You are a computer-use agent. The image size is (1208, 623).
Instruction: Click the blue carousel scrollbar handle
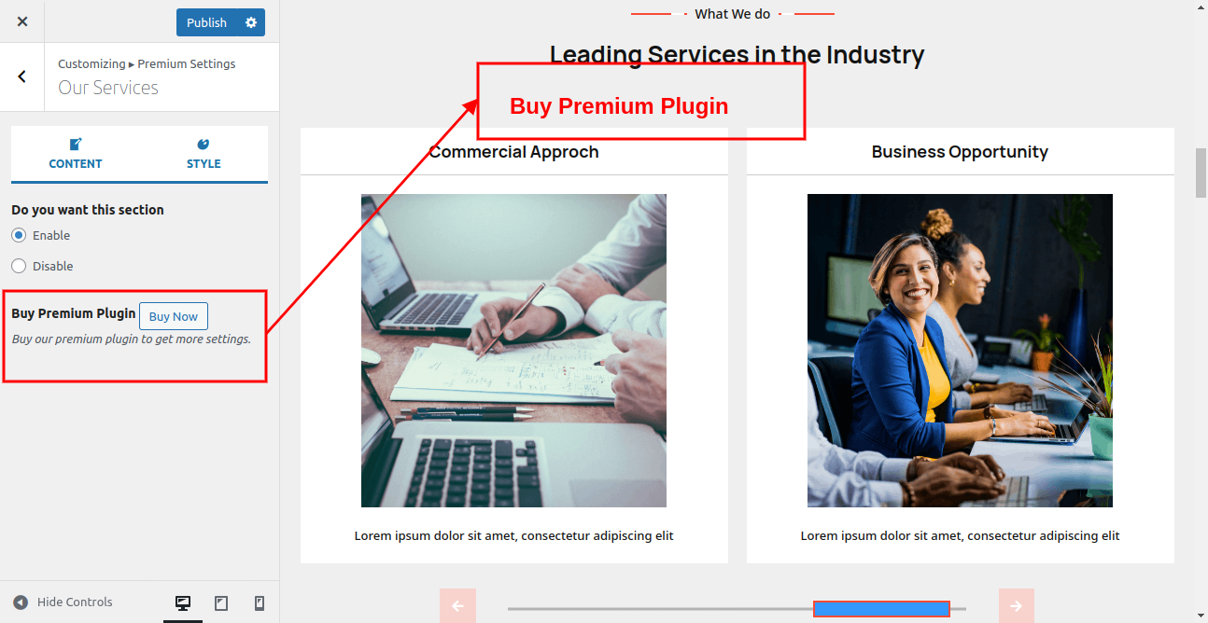pos(881,609)
